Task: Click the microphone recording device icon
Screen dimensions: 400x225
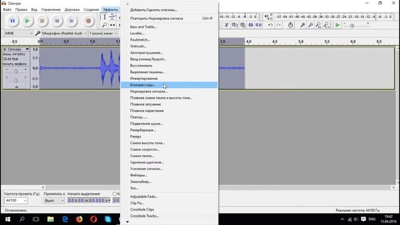Action: pyautogui.click(x=37, y=33)
